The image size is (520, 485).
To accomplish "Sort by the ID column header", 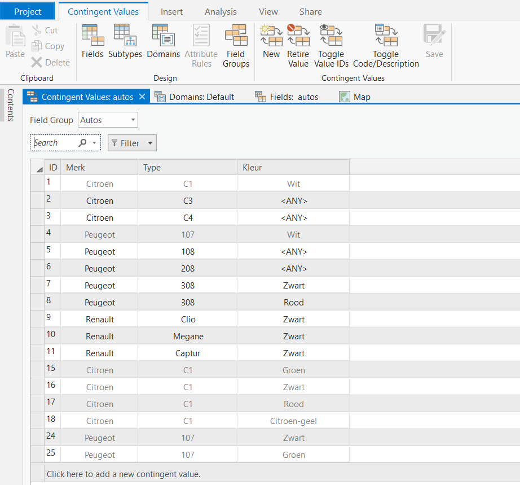I will (x=52, y=167).
